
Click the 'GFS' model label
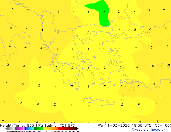point(71,126)
